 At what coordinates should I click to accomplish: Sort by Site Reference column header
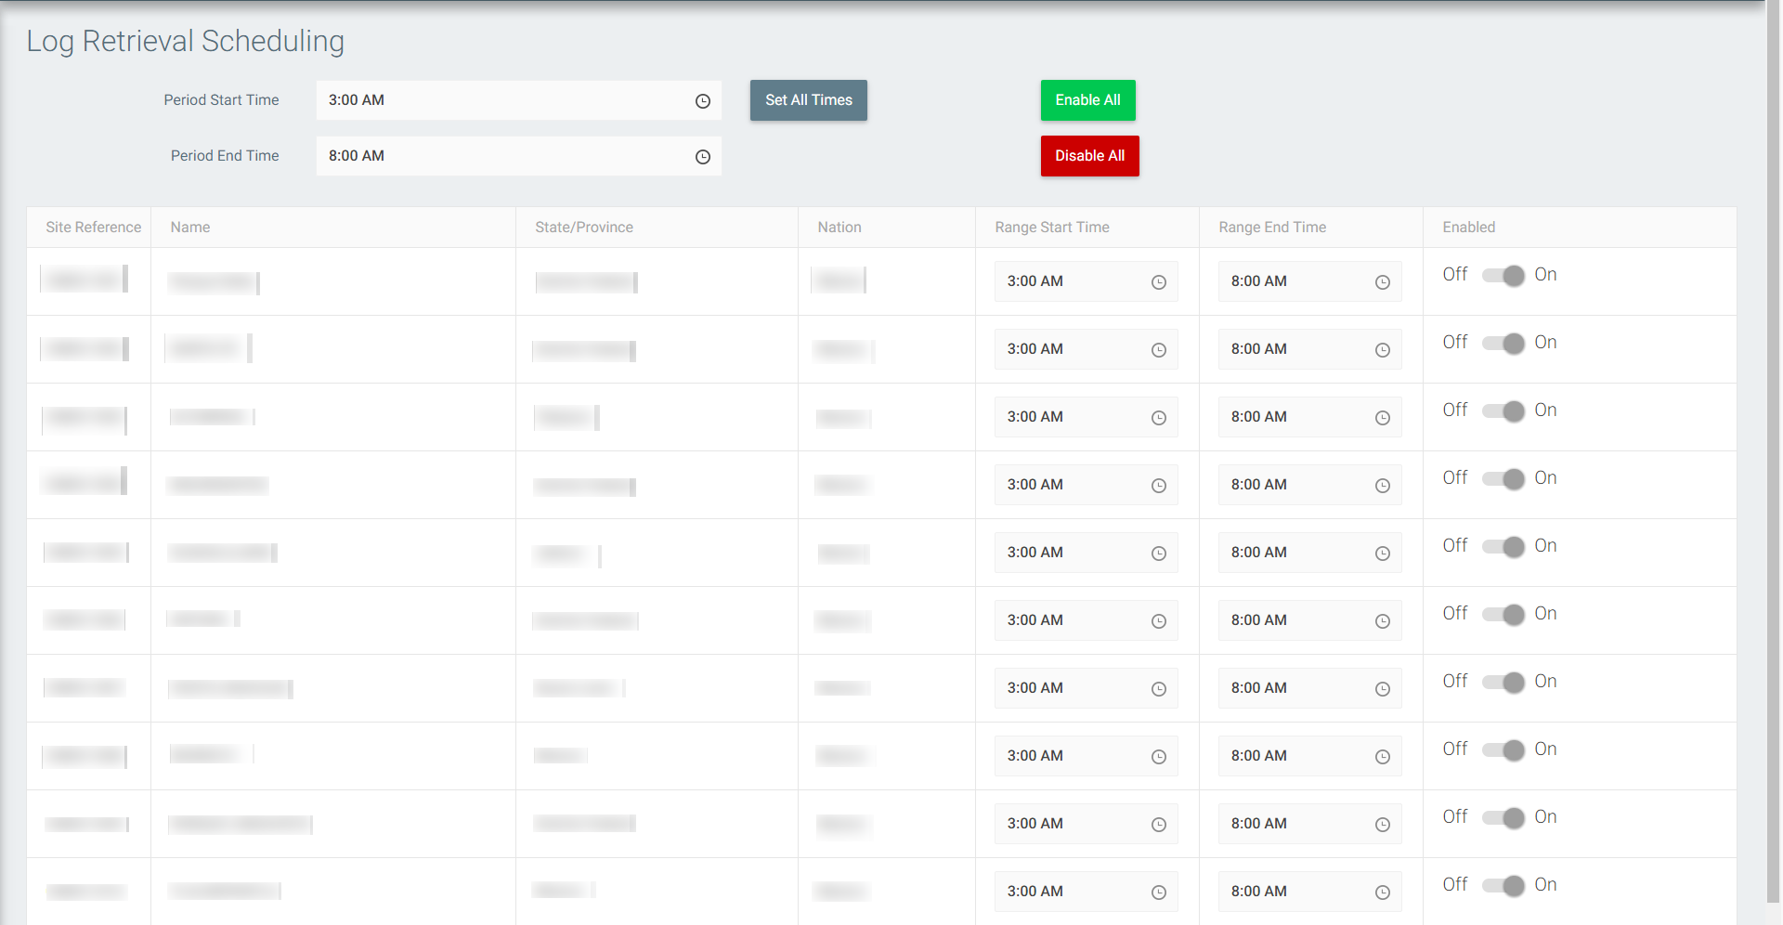pyautogui.click(x=93, y=228)
